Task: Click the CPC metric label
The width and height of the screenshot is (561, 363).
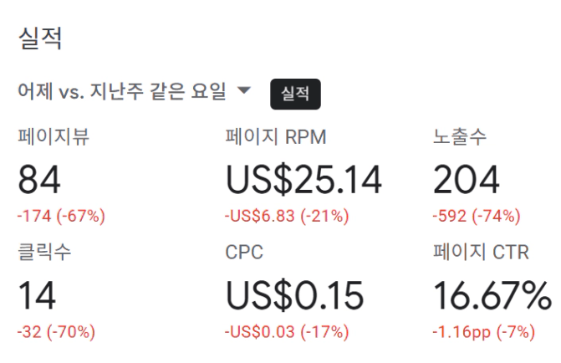Action: tap(243, 253)
